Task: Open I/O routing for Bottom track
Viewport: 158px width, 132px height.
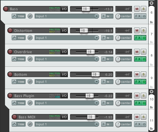Action: (x=64, y=74)
